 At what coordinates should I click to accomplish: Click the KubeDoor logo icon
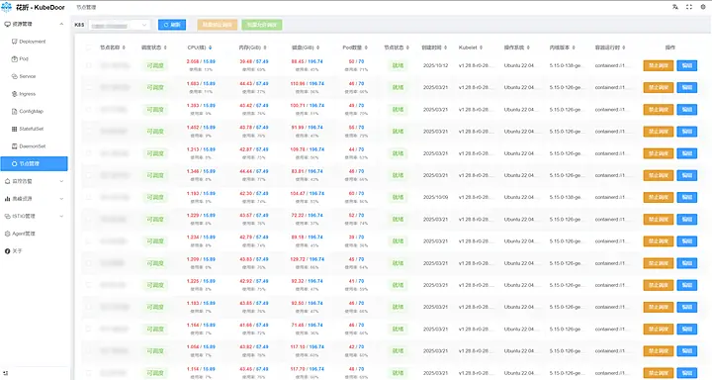(x=7, y=7)
